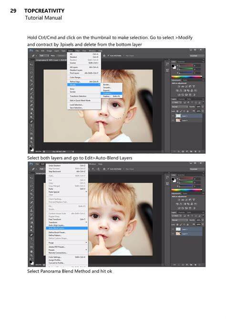The image size is (226, 319).
Task: Select Healing Brush tool in Edit-menu screenshot
Action: (31, 202)
